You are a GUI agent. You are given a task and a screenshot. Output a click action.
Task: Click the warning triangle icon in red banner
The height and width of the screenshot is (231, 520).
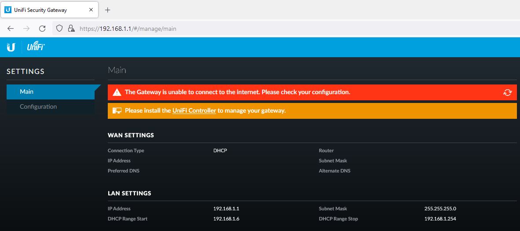pos(117,92)
